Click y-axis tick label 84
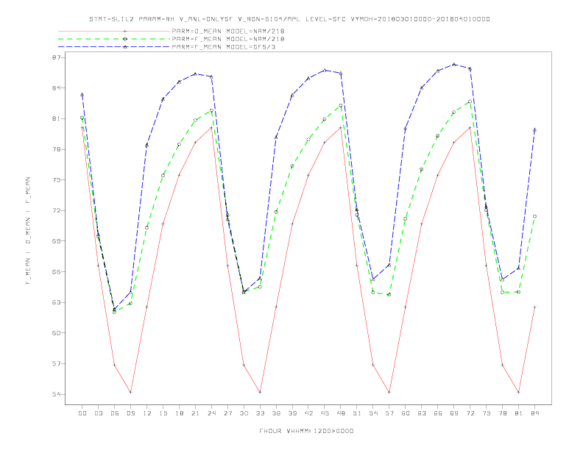This screenshot has height=450, width=583. pos(57,88)
